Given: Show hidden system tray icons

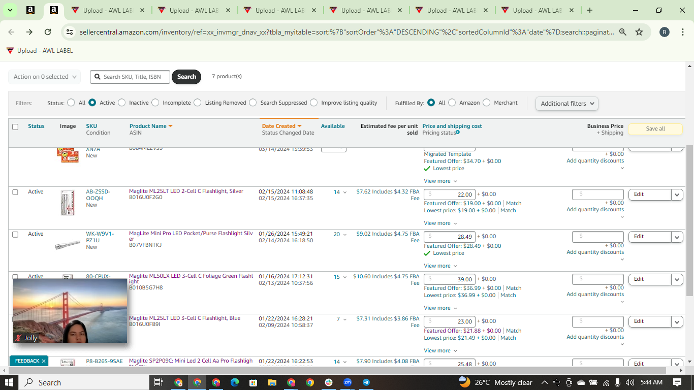Looking at the screenshot, I should [x=544, y=382].
